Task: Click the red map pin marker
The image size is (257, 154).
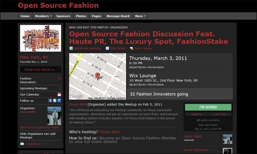Action: point(98,76)
